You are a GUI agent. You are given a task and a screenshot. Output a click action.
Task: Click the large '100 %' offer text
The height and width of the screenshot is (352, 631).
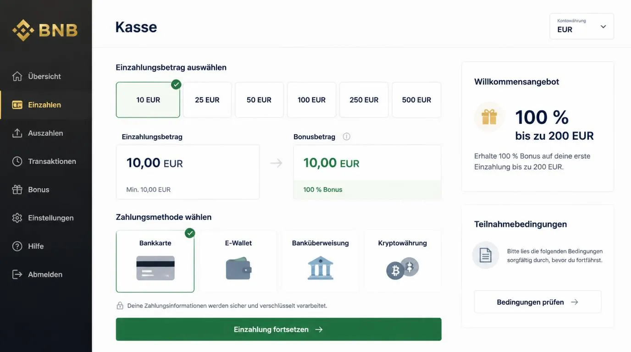[x=542, y=117]
